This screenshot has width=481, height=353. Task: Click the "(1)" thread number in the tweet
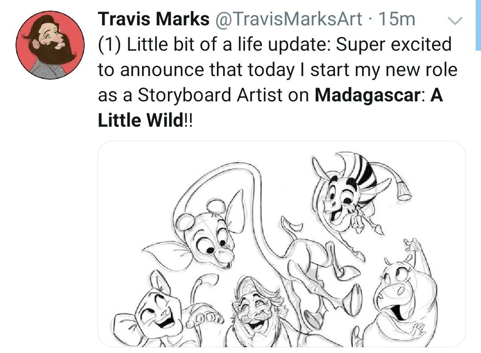click(x=110, y=45)
